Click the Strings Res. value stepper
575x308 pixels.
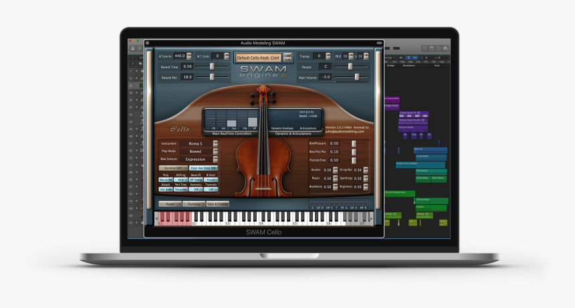coord(366,170)
